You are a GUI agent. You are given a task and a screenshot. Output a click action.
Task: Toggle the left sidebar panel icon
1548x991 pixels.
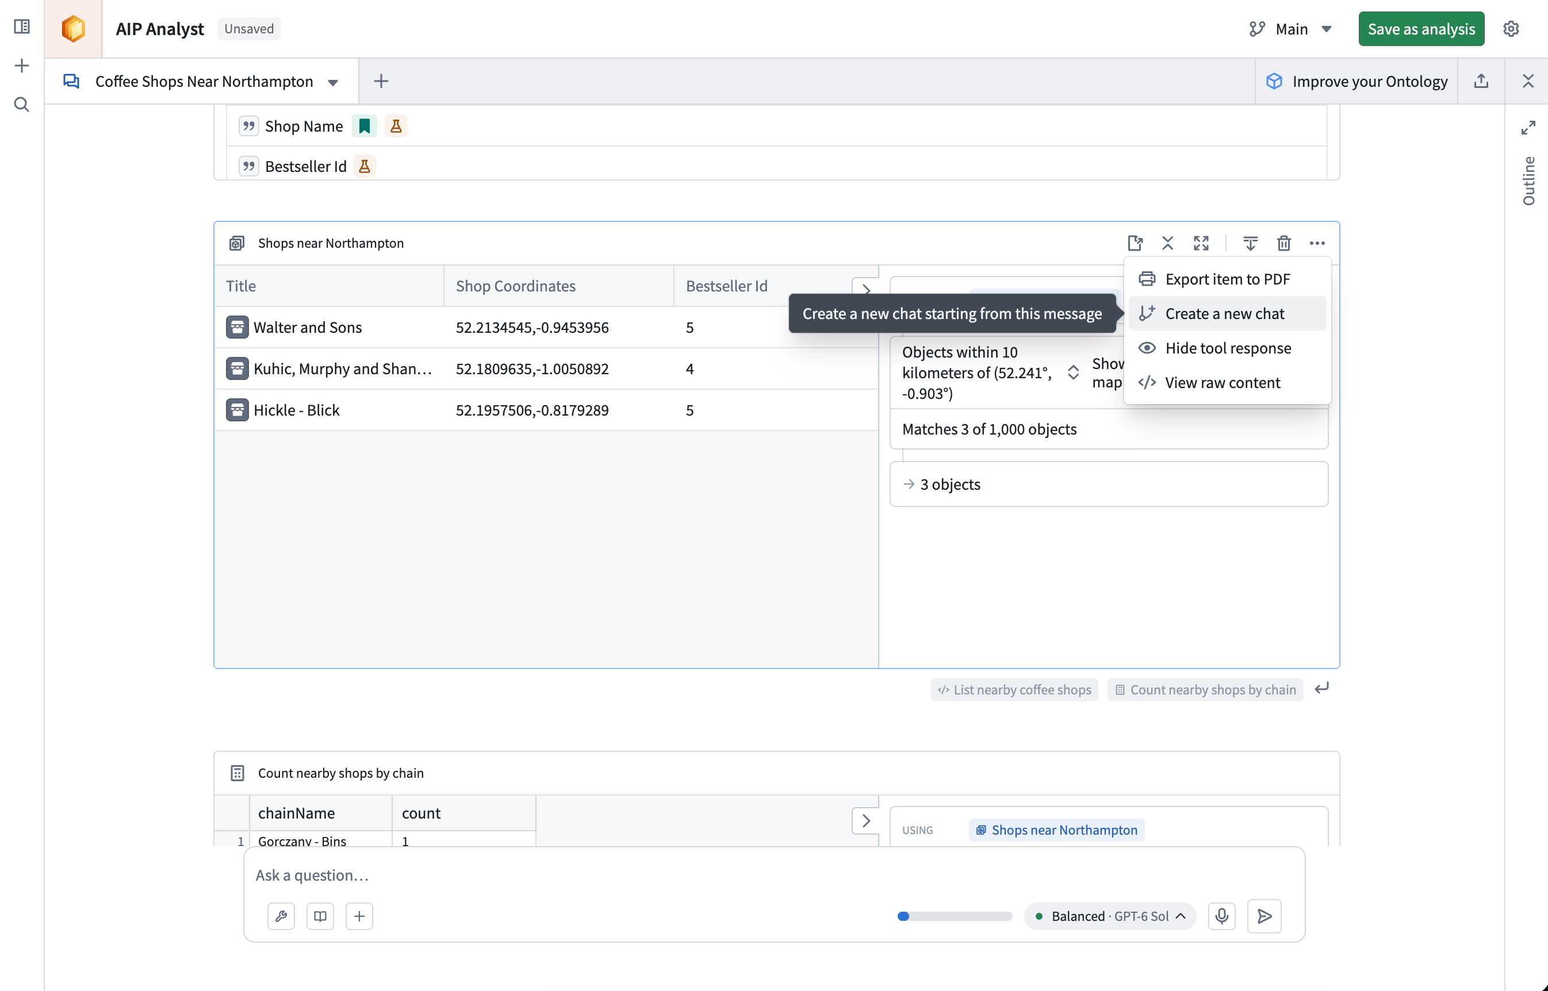click(22, 26)
